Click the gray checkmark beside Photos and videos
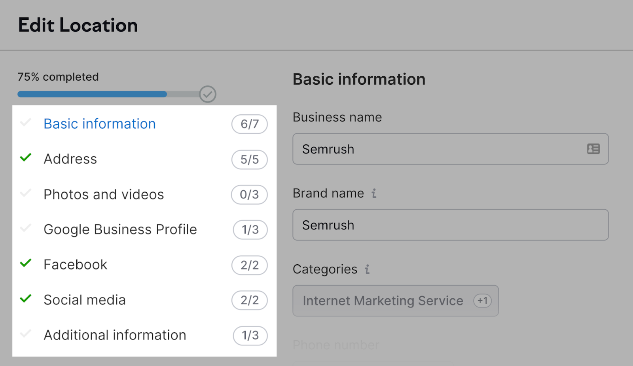This screenshot has width=633, height=366. point(25,193)
